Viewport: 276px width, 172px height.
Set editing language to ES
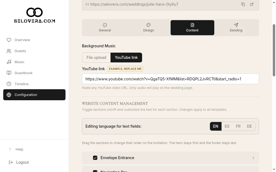(227, 126)
